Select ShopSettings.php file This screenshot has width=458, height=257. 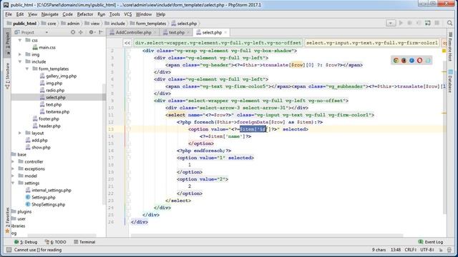tap(45, 205)
